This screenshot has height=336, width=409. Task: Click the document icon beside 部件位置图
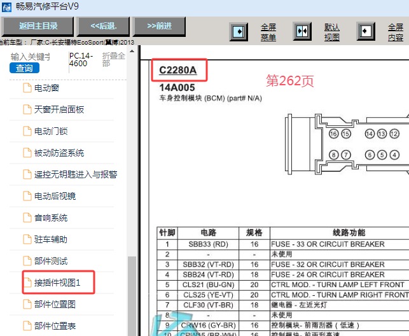click(27, 304)
